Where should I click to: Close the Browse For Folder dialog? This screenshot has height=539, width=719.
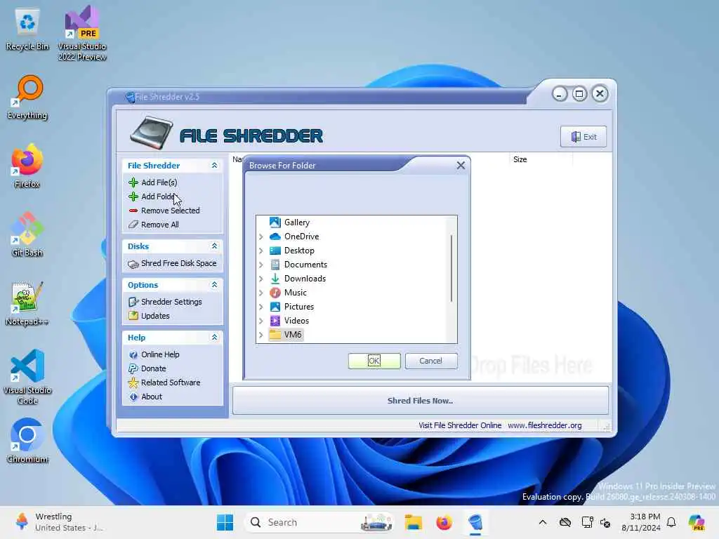[x=461, y=166]
